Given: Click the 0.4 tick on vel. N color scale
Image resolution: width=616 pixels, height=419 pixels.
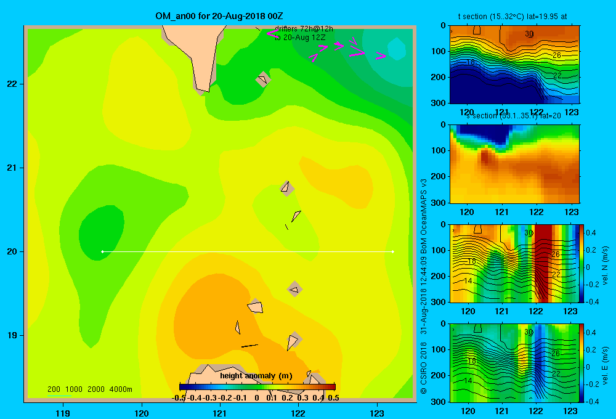Looking at the screenshot, I should point(591,233).
